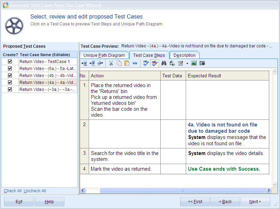Click the Uncheck All link
Image resolution: width=280 pixels, height=209 pixels.
point(35,191)
